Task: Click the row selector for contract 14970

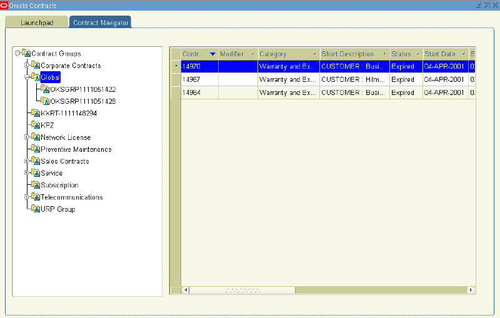Action: click(x=176, y=66)
